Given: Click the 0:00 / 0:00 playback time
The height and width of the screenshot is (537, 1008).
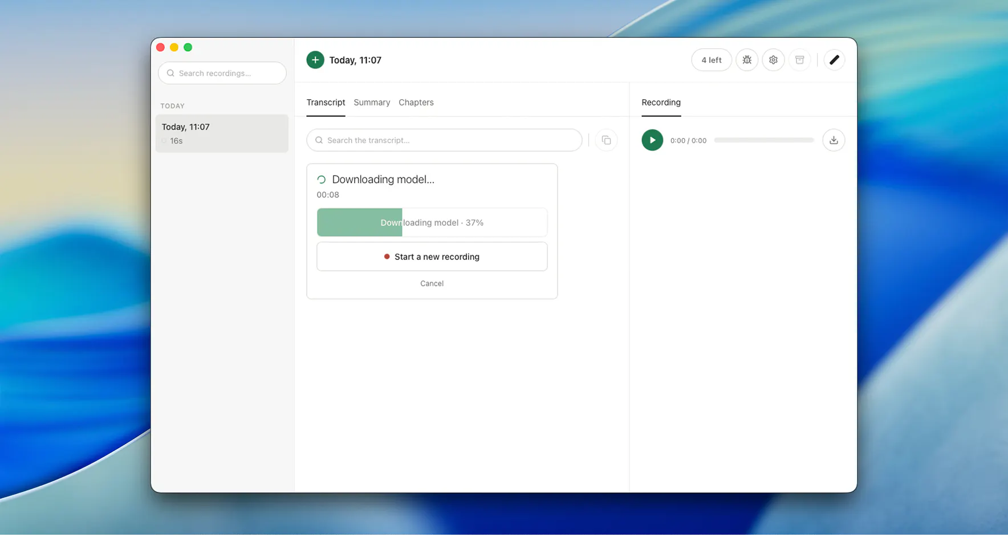Looking at the screenshot, I should coord(688,140).
